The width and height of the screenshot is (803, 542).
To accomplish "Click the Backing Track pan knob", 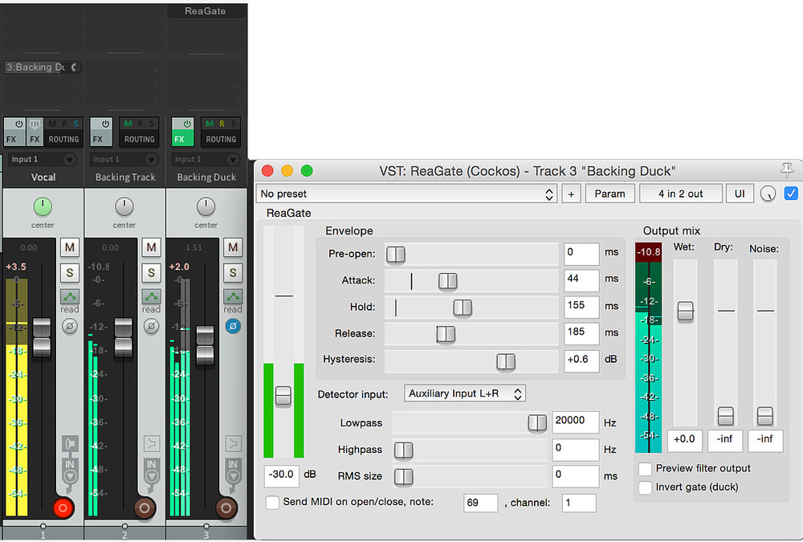I will (x=124, y=206).
